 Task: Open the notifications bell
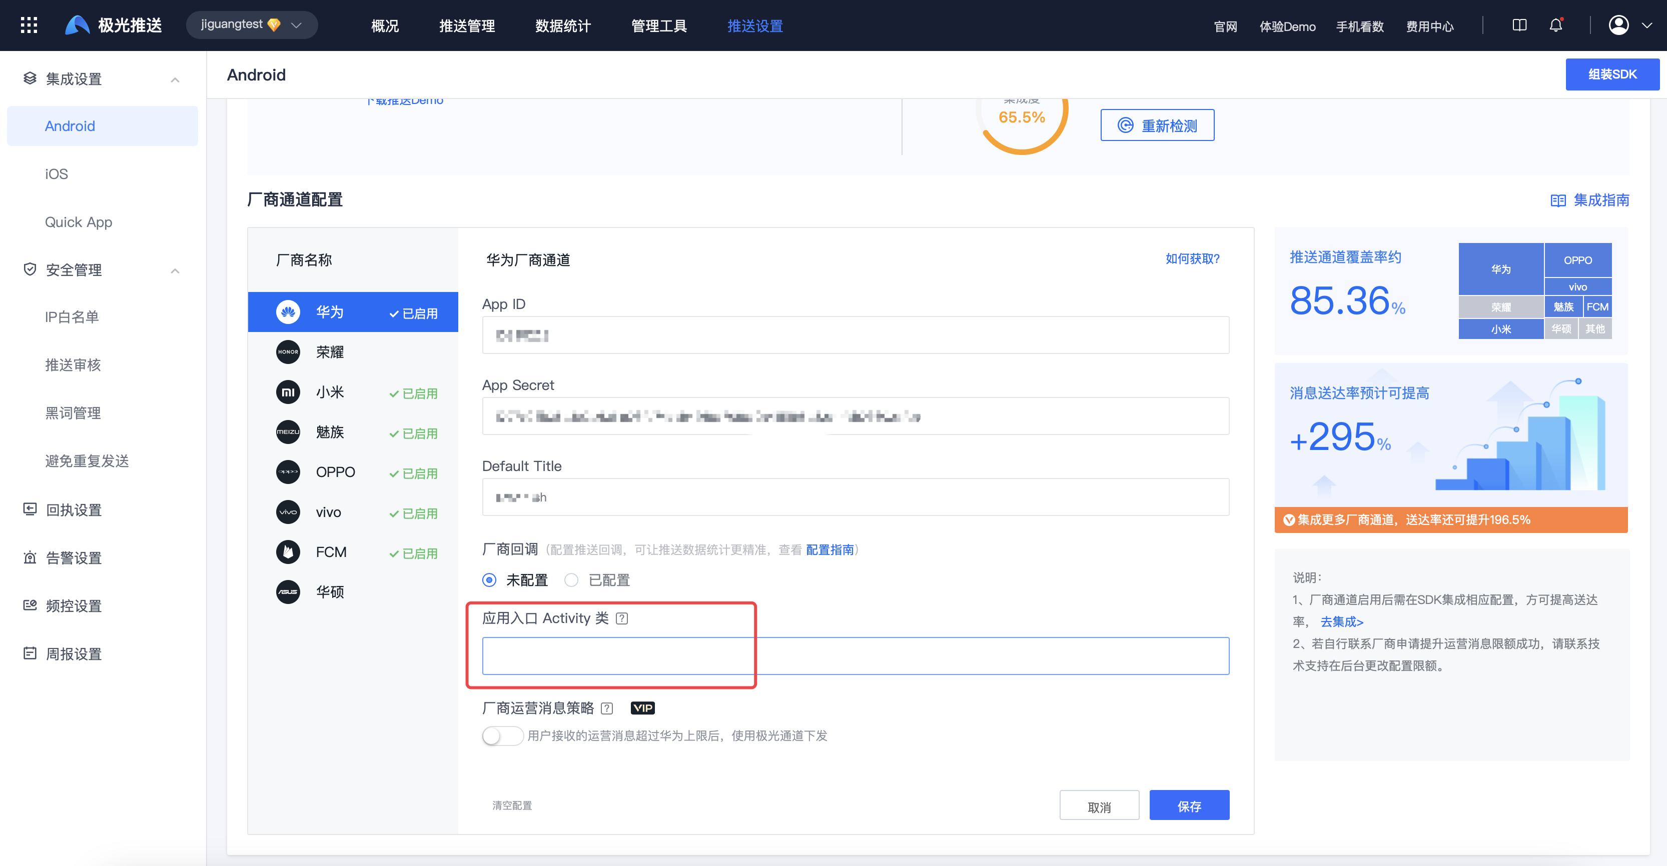pyautogui.click(x=1556, y=25)
